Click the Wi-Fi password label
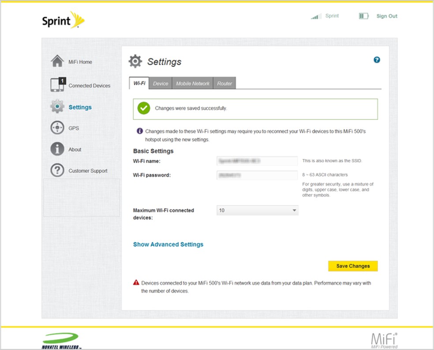This screenshot has height=350, width=434. (x=152, y=175)
